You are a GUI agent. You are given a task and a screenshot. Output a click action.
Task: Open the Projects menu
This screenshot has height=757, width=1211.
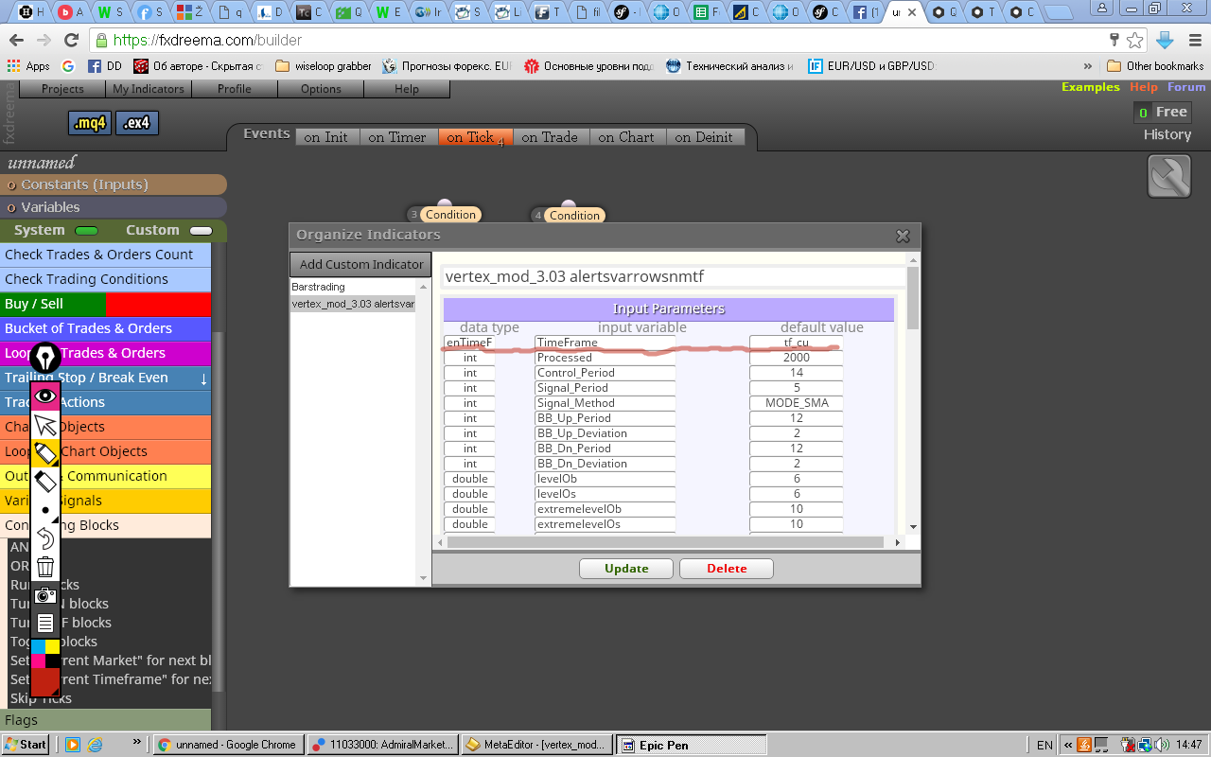pyautogui.click(x=62, y=88)
